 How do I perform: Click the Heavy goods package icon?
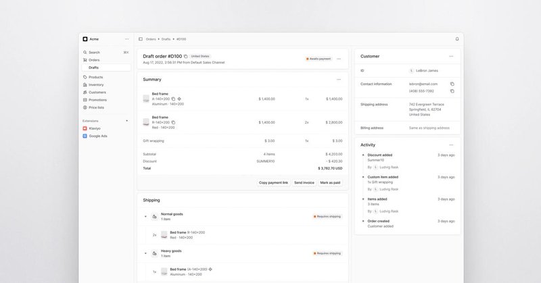tap(155, 253)
